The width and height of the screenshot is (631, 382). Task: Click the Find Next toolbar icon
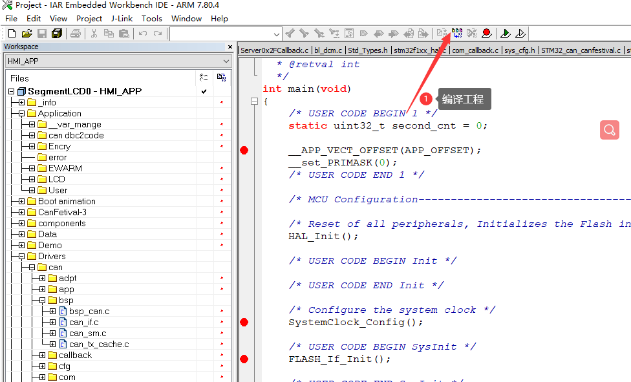click(305, 34)
